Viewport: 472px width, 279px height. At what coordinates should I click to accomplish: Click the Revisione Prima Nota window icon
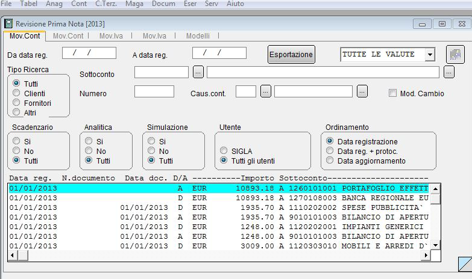(8, 23)
